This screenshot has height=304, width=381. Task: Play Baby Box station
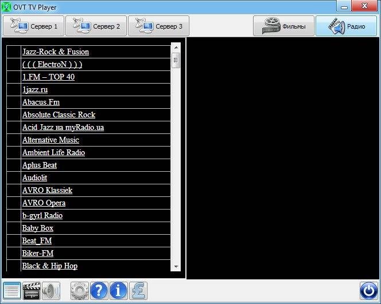(38, 228)
